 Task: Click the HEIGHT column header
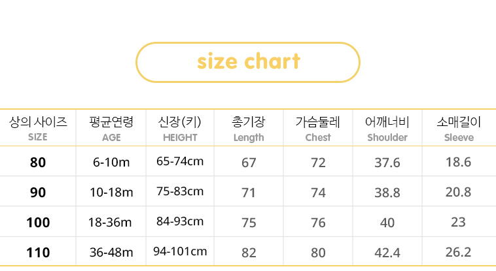click(180, 129)
